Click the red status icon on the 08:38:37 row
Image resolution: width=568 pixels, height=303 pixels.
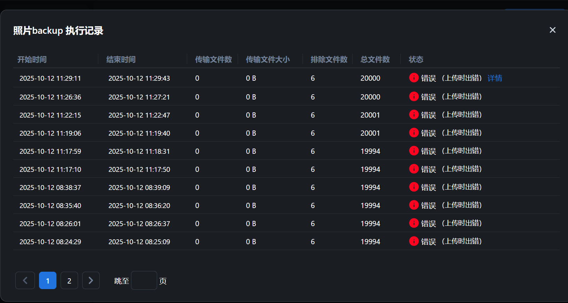pos(414,187)
